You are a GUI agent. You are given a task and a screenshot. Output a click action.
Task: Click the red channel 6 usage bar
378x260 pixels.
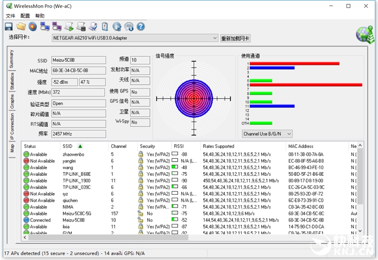tap(305, 85)
